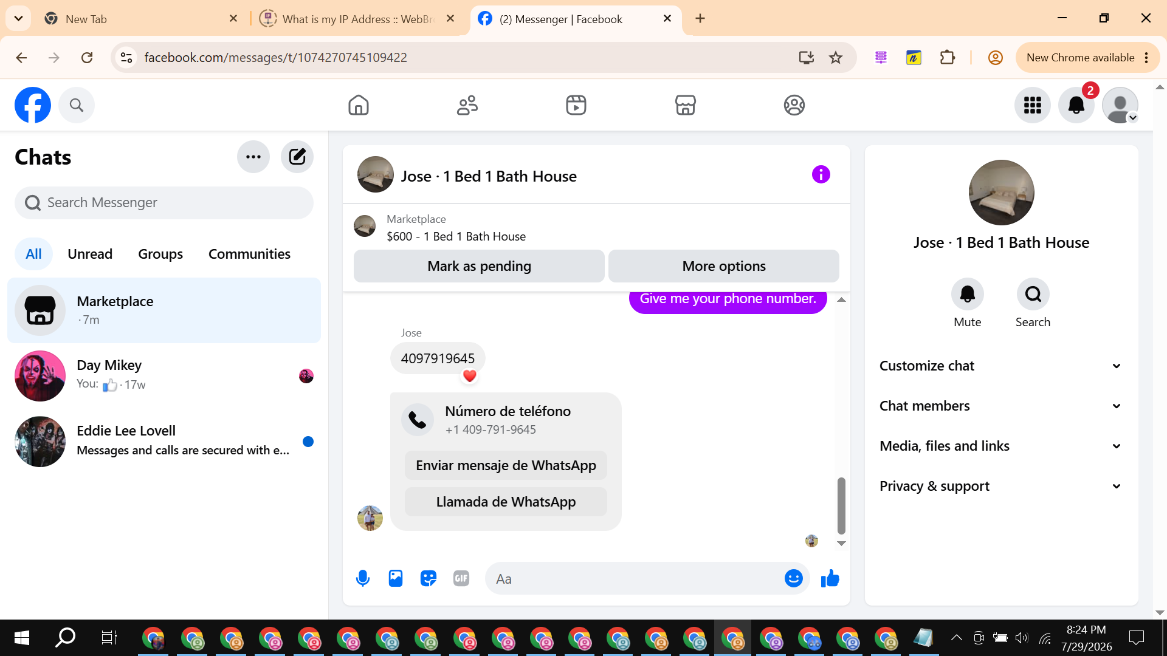The width and height of the screenshot is (1167, 656).
Task: Expand the Customize chat section
Action: tap(1001, 366)
